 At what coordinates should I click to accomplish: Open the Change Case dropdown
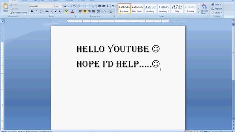click(x=60, y=11)
